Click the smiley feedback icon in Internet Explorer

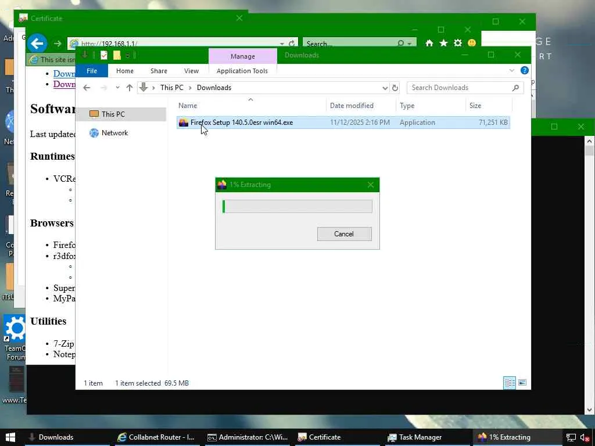click(472, 43)
